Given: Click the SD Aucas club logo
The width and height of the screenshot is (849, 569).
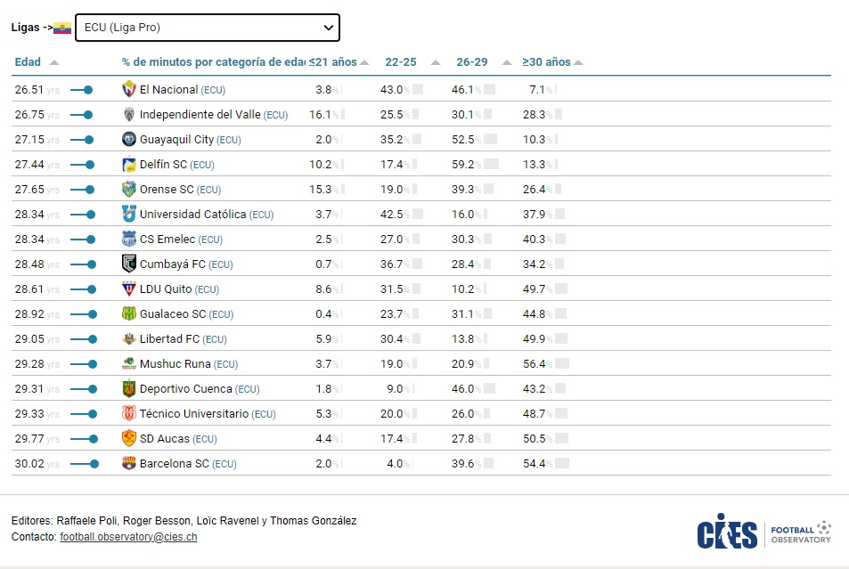Looking at the screenshot, I should (129, 439).
